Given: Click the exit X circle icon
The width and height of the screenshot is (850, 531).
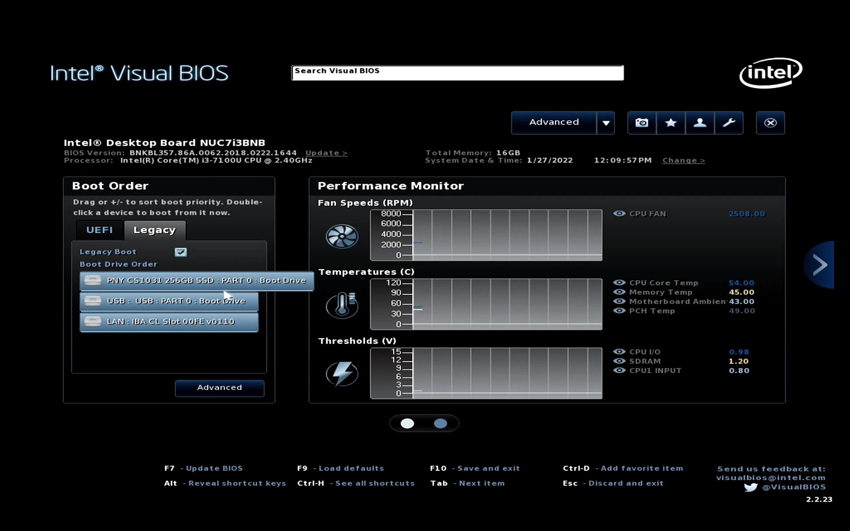Looking at the screenshot, I should (770, 123).
